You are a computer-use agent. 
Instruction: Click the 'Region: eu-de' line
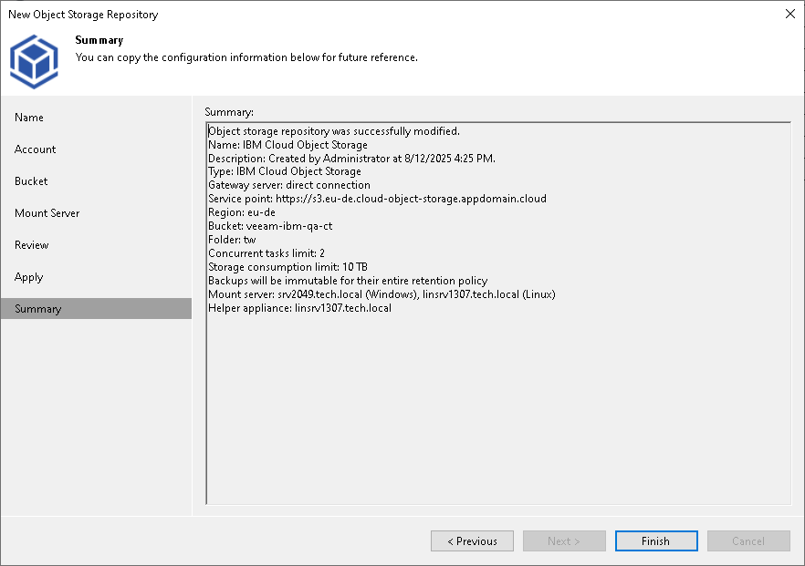(241, 212)
